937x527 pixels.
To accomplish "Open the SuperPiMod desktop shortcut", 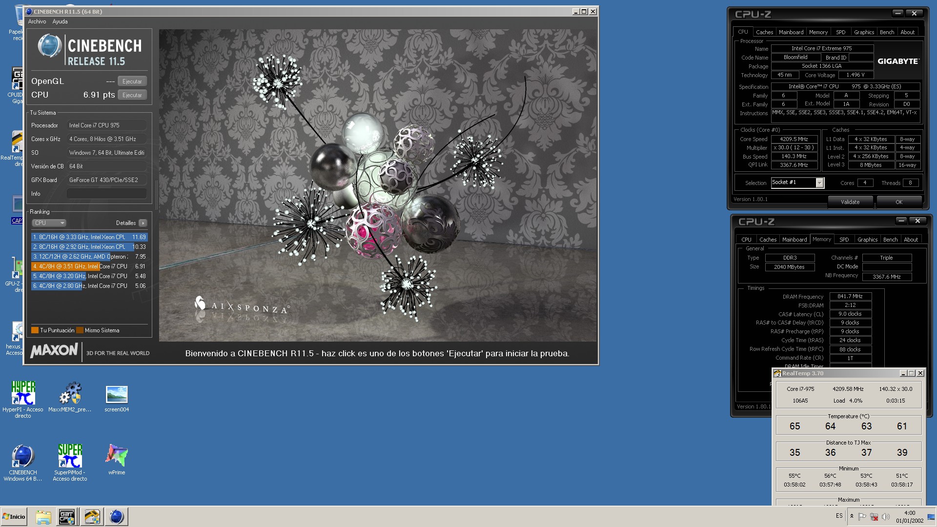I will (x=70, y=463).
